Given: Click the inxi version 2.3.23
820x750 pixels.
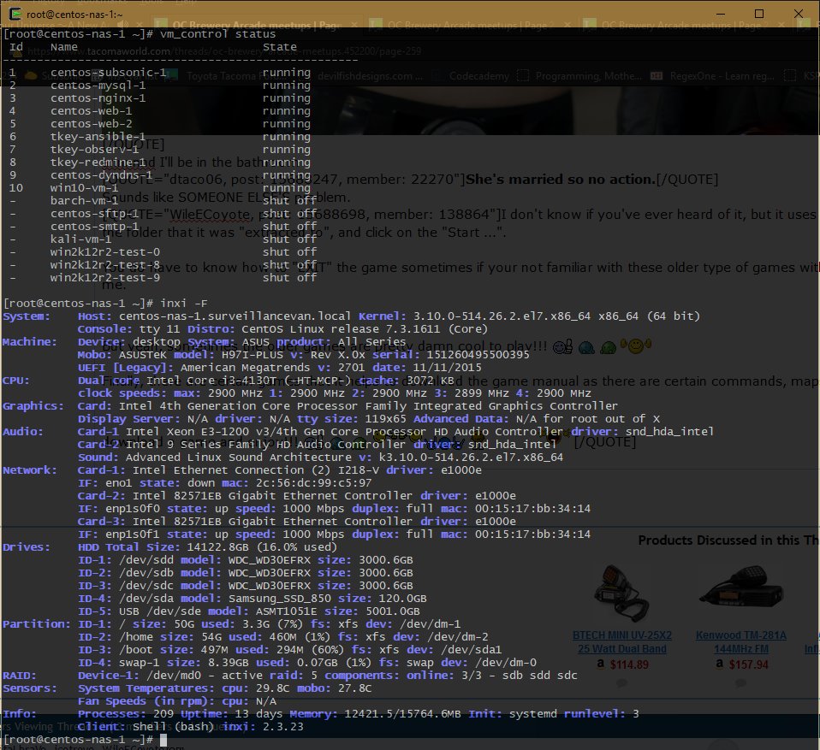Looking at the screenshot, I should 283,726.
